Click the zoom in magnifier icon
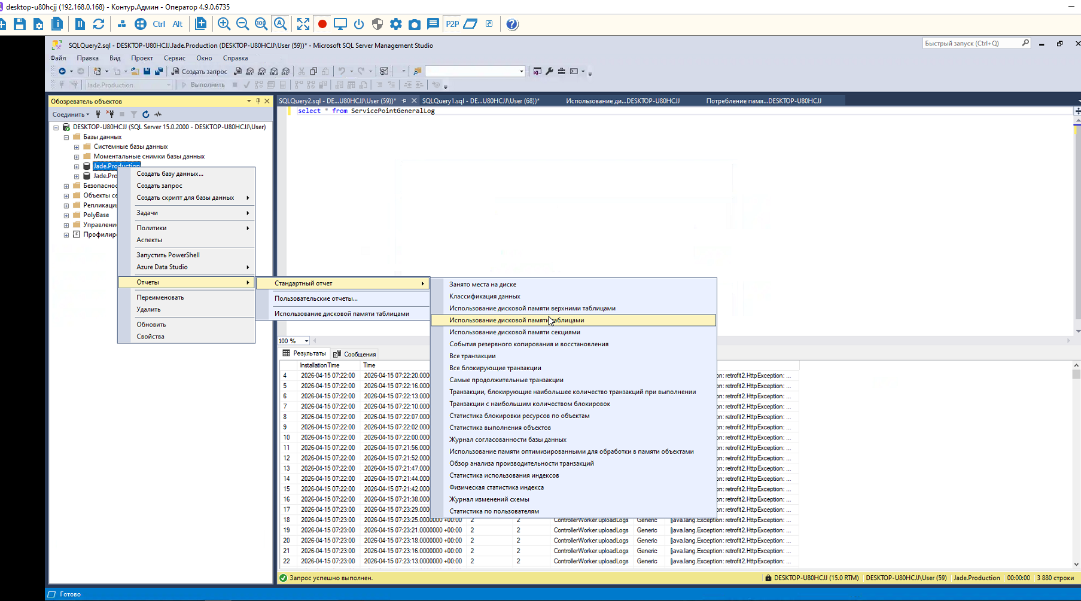Screen dimensions: 1081x601 (x=224, y=24)
